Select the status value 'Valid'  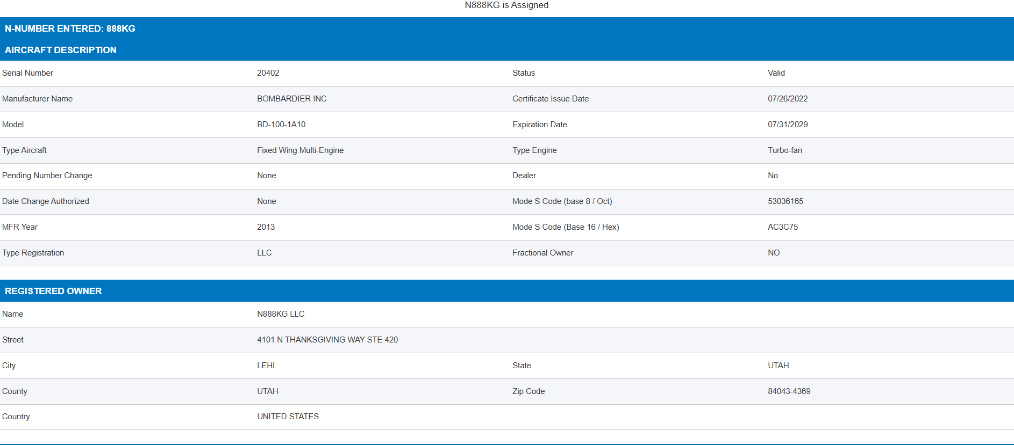tap(776, 73)
